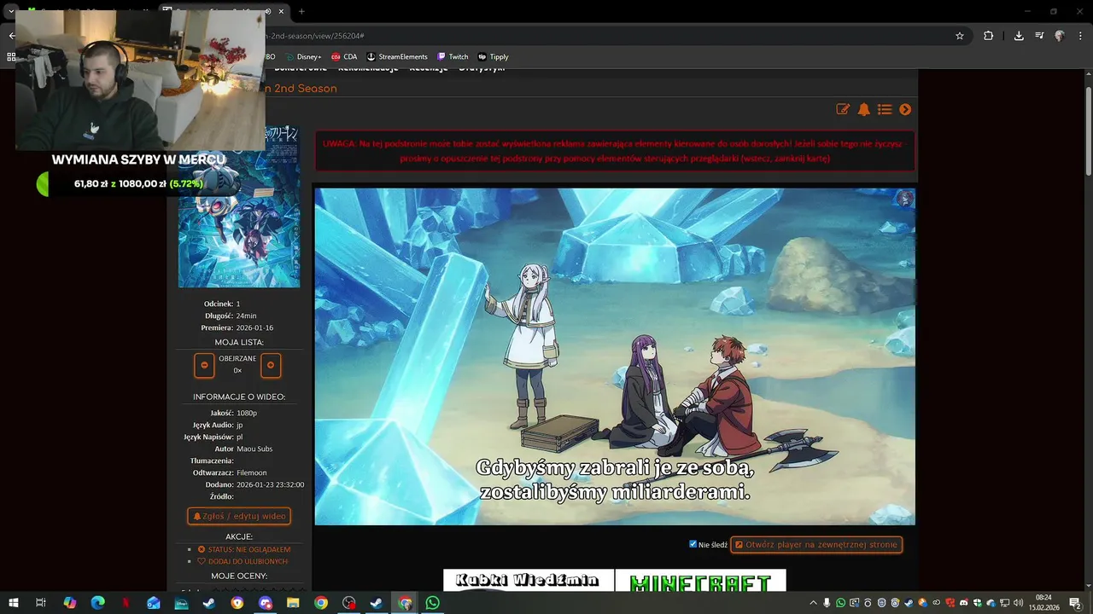Open Netflix from taskbar

pos(126,603)
